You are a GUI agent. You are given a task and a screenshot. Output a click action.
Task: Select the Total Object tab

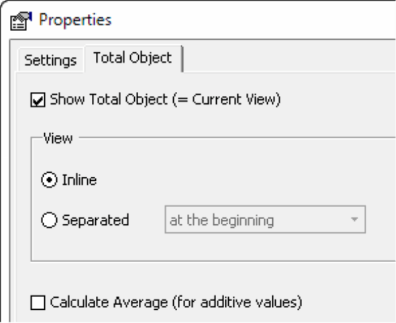[x=133, y=58]
